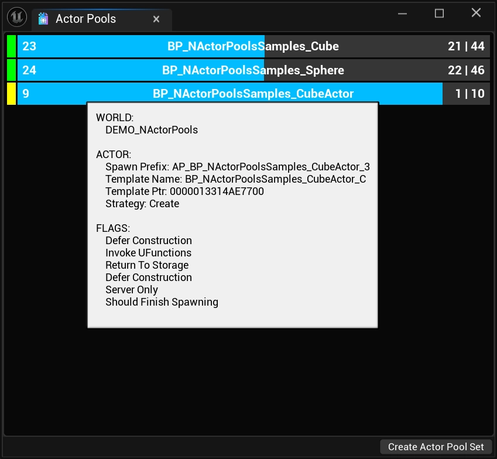Viewport: 497px width, 459px height.
Task: Click the 22 | 46 usage value
Action: coord(466,70)
